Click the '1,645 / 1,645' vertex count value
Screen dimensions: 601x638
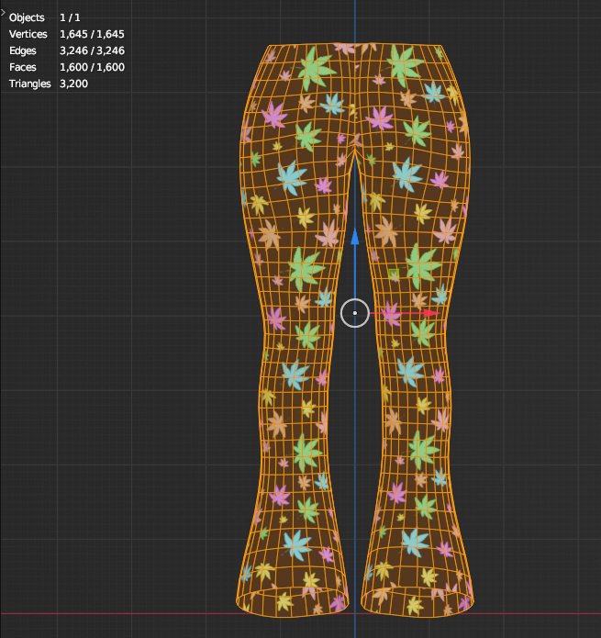click(x=92, y=34)
